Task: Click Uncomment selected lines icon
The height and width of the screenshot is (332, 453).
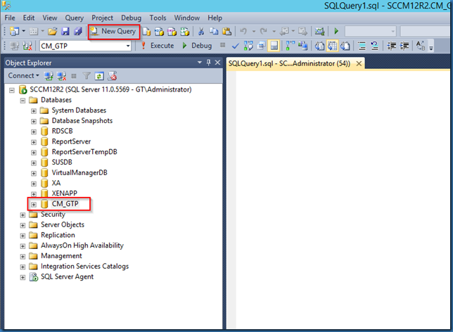Action: click(375, 46)
